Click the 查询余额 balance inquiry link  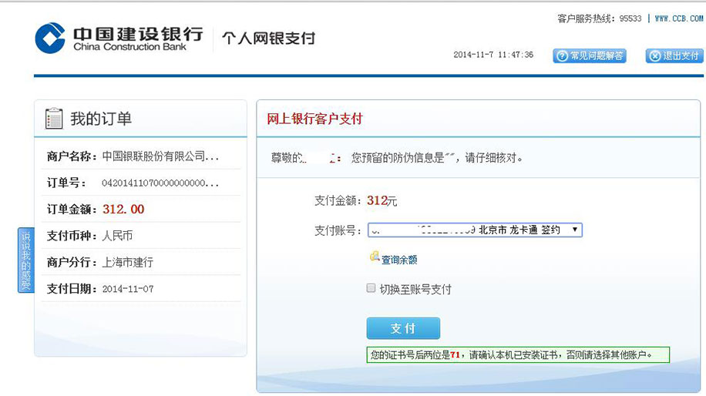[399, 260]
